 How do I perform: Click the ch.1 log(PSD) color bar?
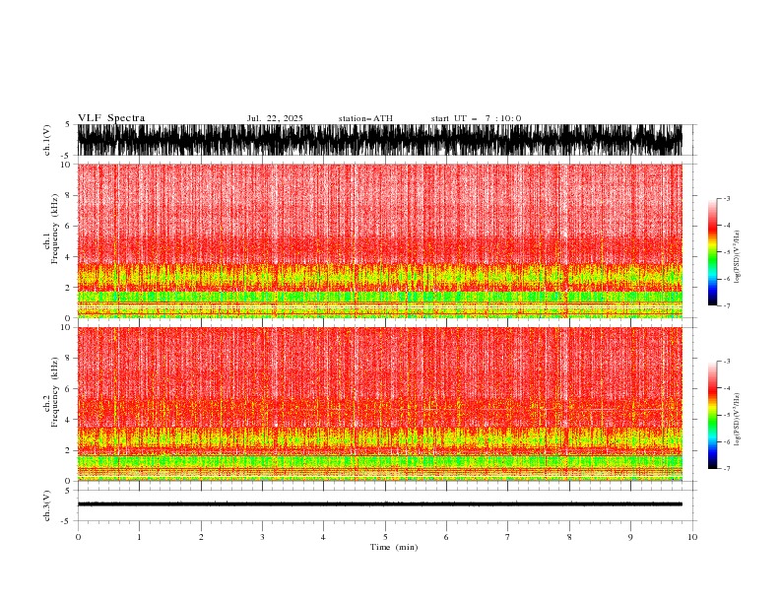[712, 252]
